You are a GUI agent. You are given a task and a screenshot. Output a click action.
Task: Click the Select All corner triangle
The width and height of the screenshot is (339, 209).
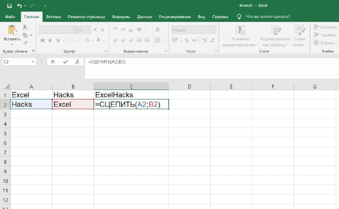(x=7, y=86)
